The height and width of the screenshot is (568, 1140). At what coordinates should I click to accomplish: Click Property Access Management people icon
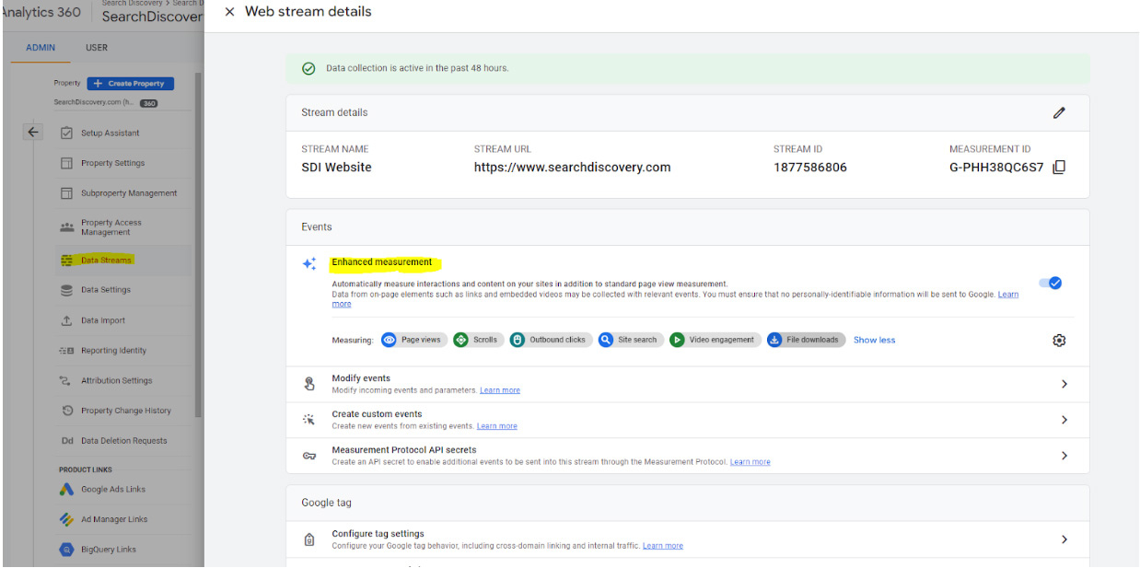pos(66,227)
